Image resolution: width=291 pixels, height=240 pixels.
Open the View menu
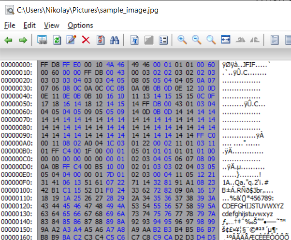coord(51,25)
